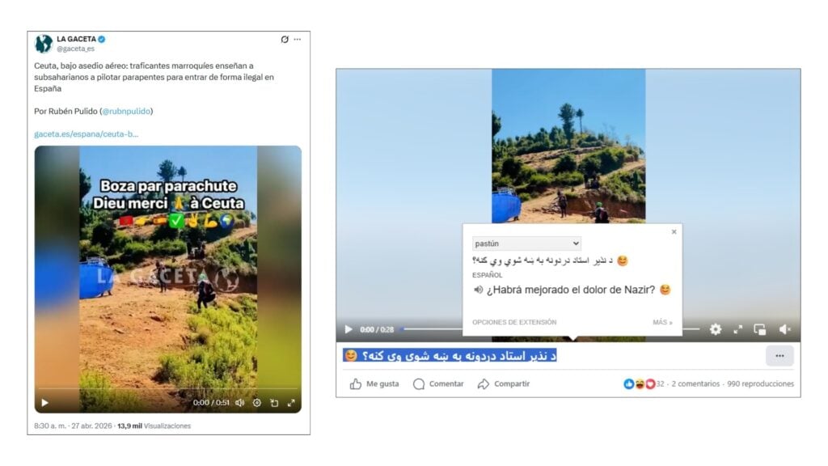Screen dimensions: 828x466
Task: Mute the tweet video volume icon
Action: (x=239, y=402)
